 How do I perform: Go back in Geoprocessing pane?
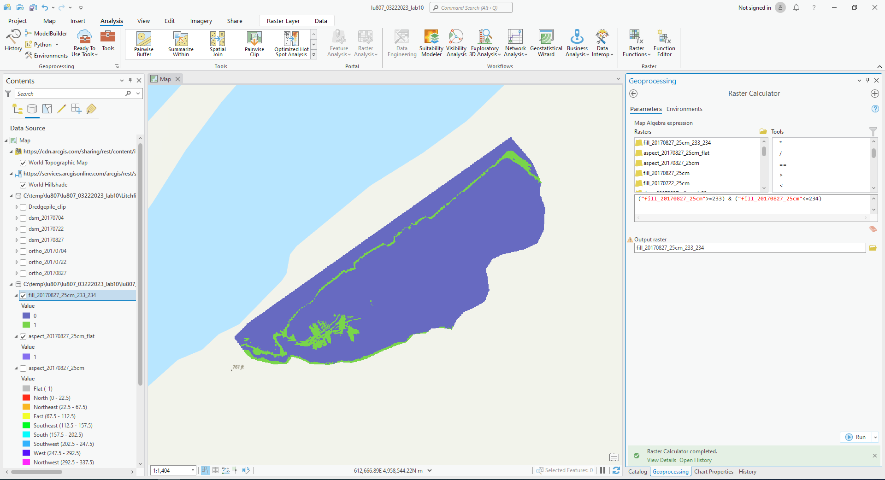point(633,94)
